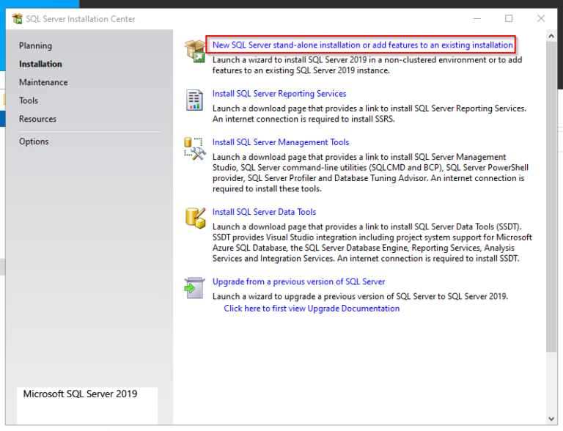Open the Options sidebar item
The width and height of the screenshot is (563, 431).
pos(34,141)
